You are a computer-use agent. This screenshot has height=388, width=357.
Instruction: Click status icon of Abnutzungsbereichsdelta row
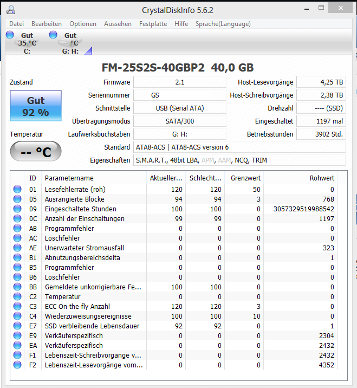click(17, 257)
